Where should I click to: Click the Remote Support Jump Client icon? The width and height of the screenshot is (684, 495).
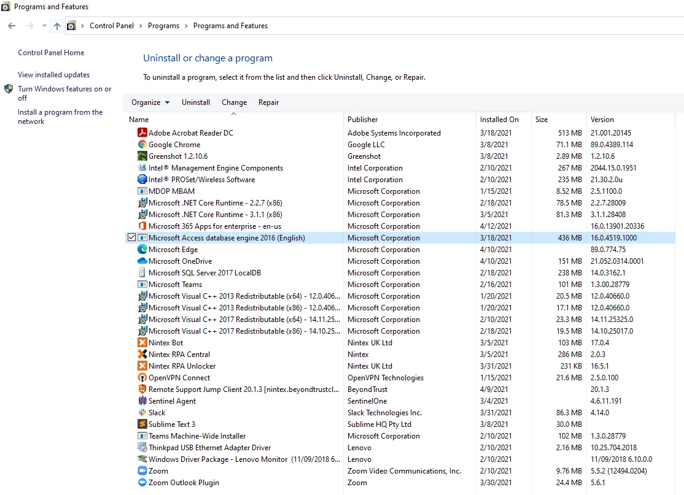pos(142,389)
